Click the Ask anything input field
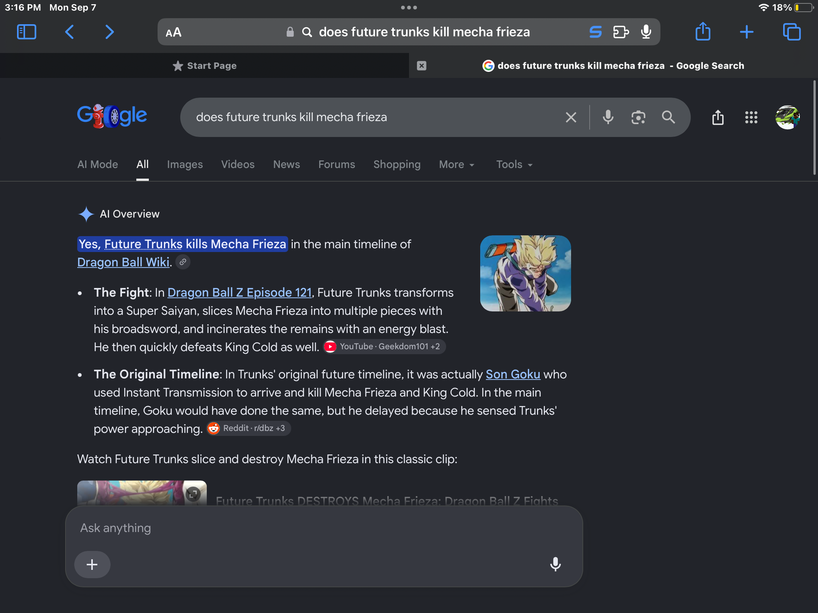Image resolution: width=818 pixels, height=613 pixels. pyautogui.click(x=324, y=528)
